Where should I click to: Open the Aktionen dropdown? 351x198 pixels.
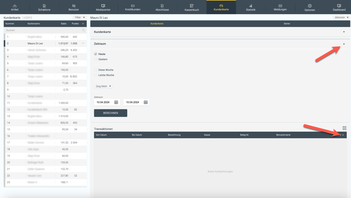[x=341, y=17]
